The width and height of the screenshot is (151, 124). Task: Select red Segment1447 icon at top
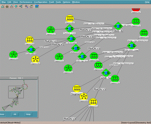tap(136, 10)
